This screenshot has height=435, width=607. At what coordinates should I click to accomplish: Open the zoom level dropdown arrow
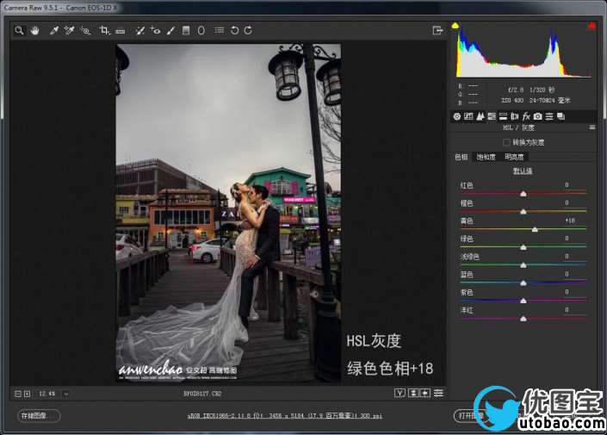65,394
